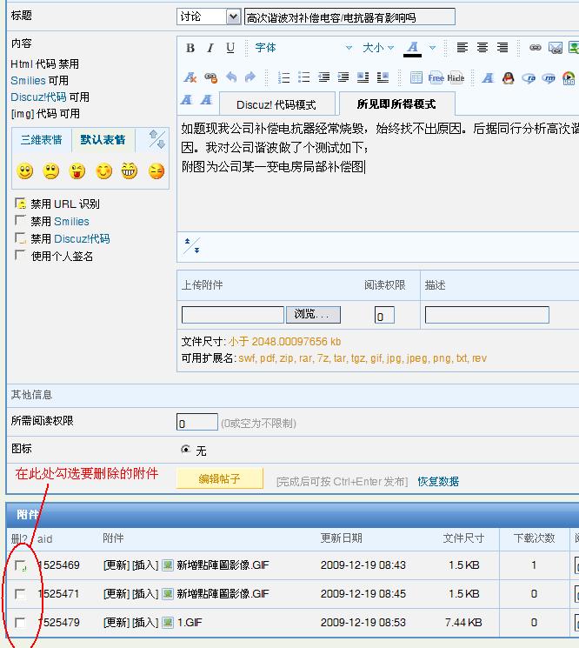Image resolution: width=579 pixels, height=648 pixels.
Task: Apply italic formatting
Action: click(x=210, y=48)
